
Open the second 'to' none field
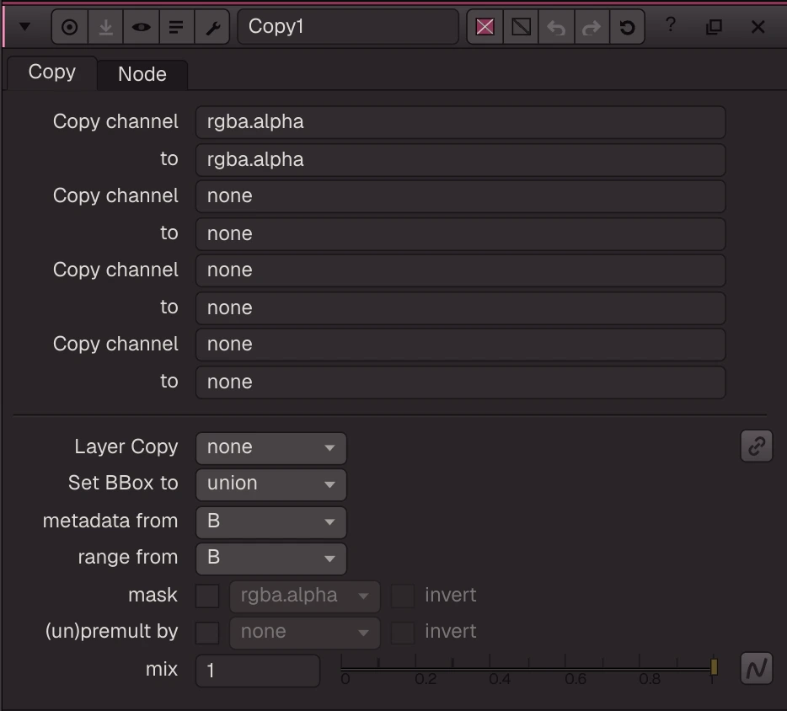tap(460, 234)
